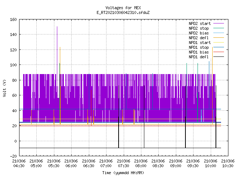Click the x-axis tick label 210306 07:00
Screen dimensions: 235x176
(x=106, y=164)
